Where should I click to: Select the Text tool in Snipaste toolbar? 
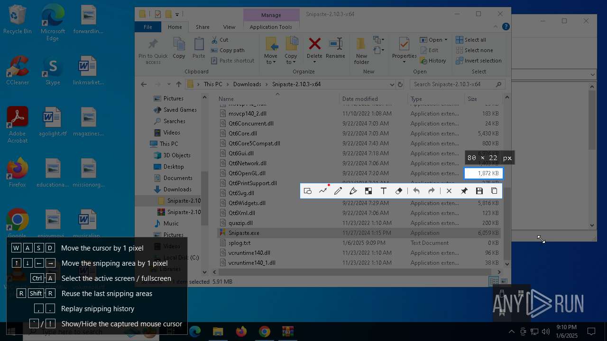384,191
